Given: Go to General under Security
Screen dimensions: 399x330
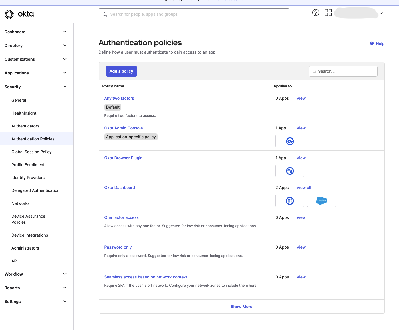Looking at the screenshot, I should 19,100.
